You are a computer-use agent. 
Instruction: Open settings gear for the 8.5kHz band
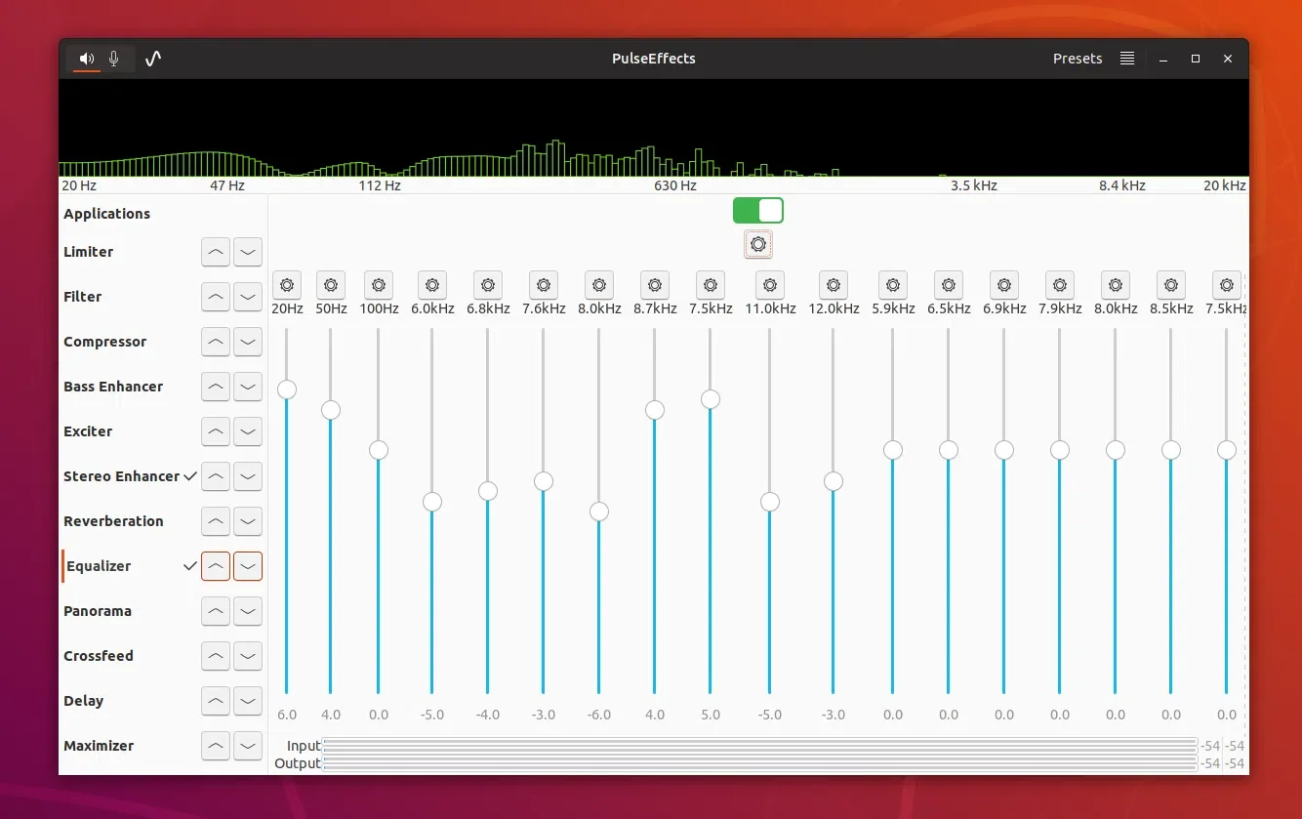[x=1171, y=283]
